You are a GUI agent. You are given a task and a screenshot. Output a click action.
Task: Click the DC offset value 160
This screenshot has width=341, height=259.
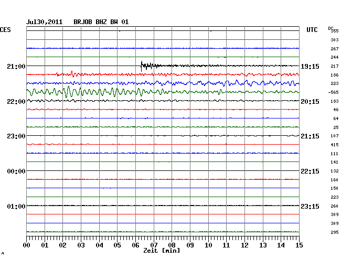(x=335, y=180)
